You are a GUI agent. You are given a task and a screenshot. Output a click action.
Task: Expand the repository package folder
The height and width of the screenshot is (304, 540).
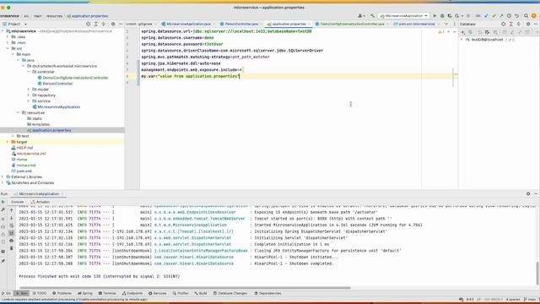click(x=29, y=95)
